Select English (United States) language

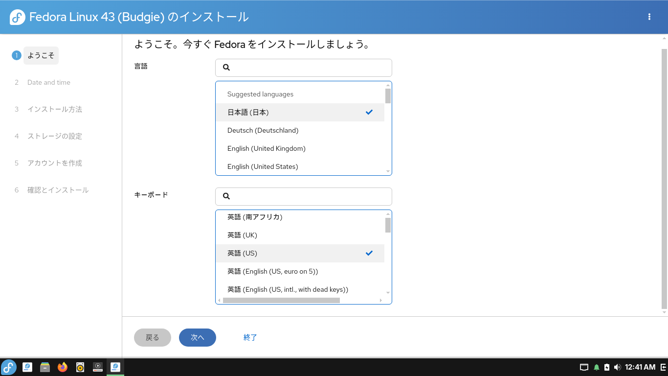pos(300,166)
